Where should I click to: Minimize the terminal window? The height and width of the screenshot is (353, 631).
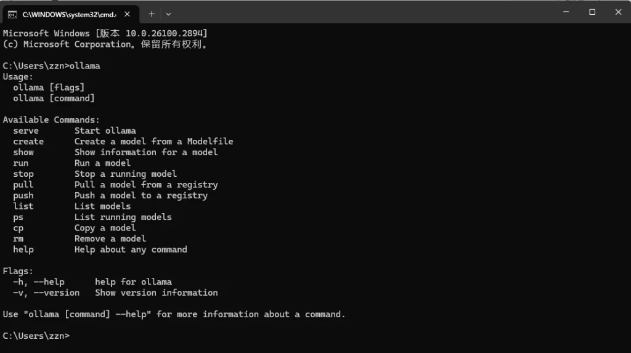tap(566, 12)
